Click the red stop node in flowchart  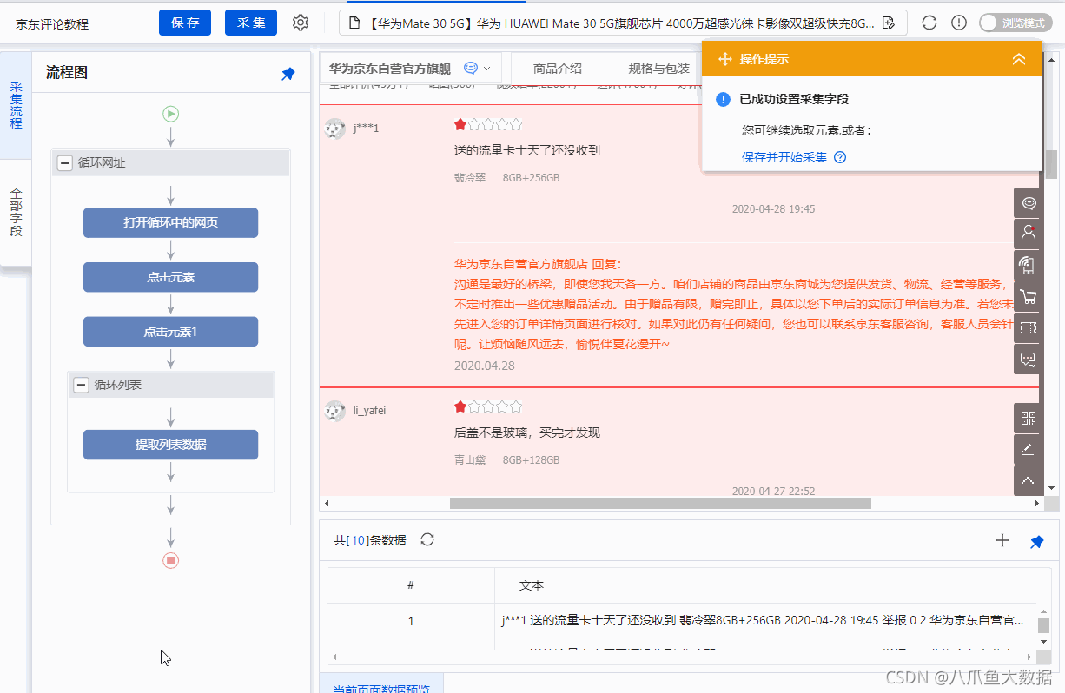tap(170, 560)
